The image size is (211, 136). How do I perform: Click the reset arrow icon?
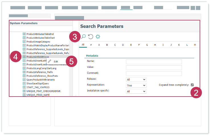(x=91, y=36)
